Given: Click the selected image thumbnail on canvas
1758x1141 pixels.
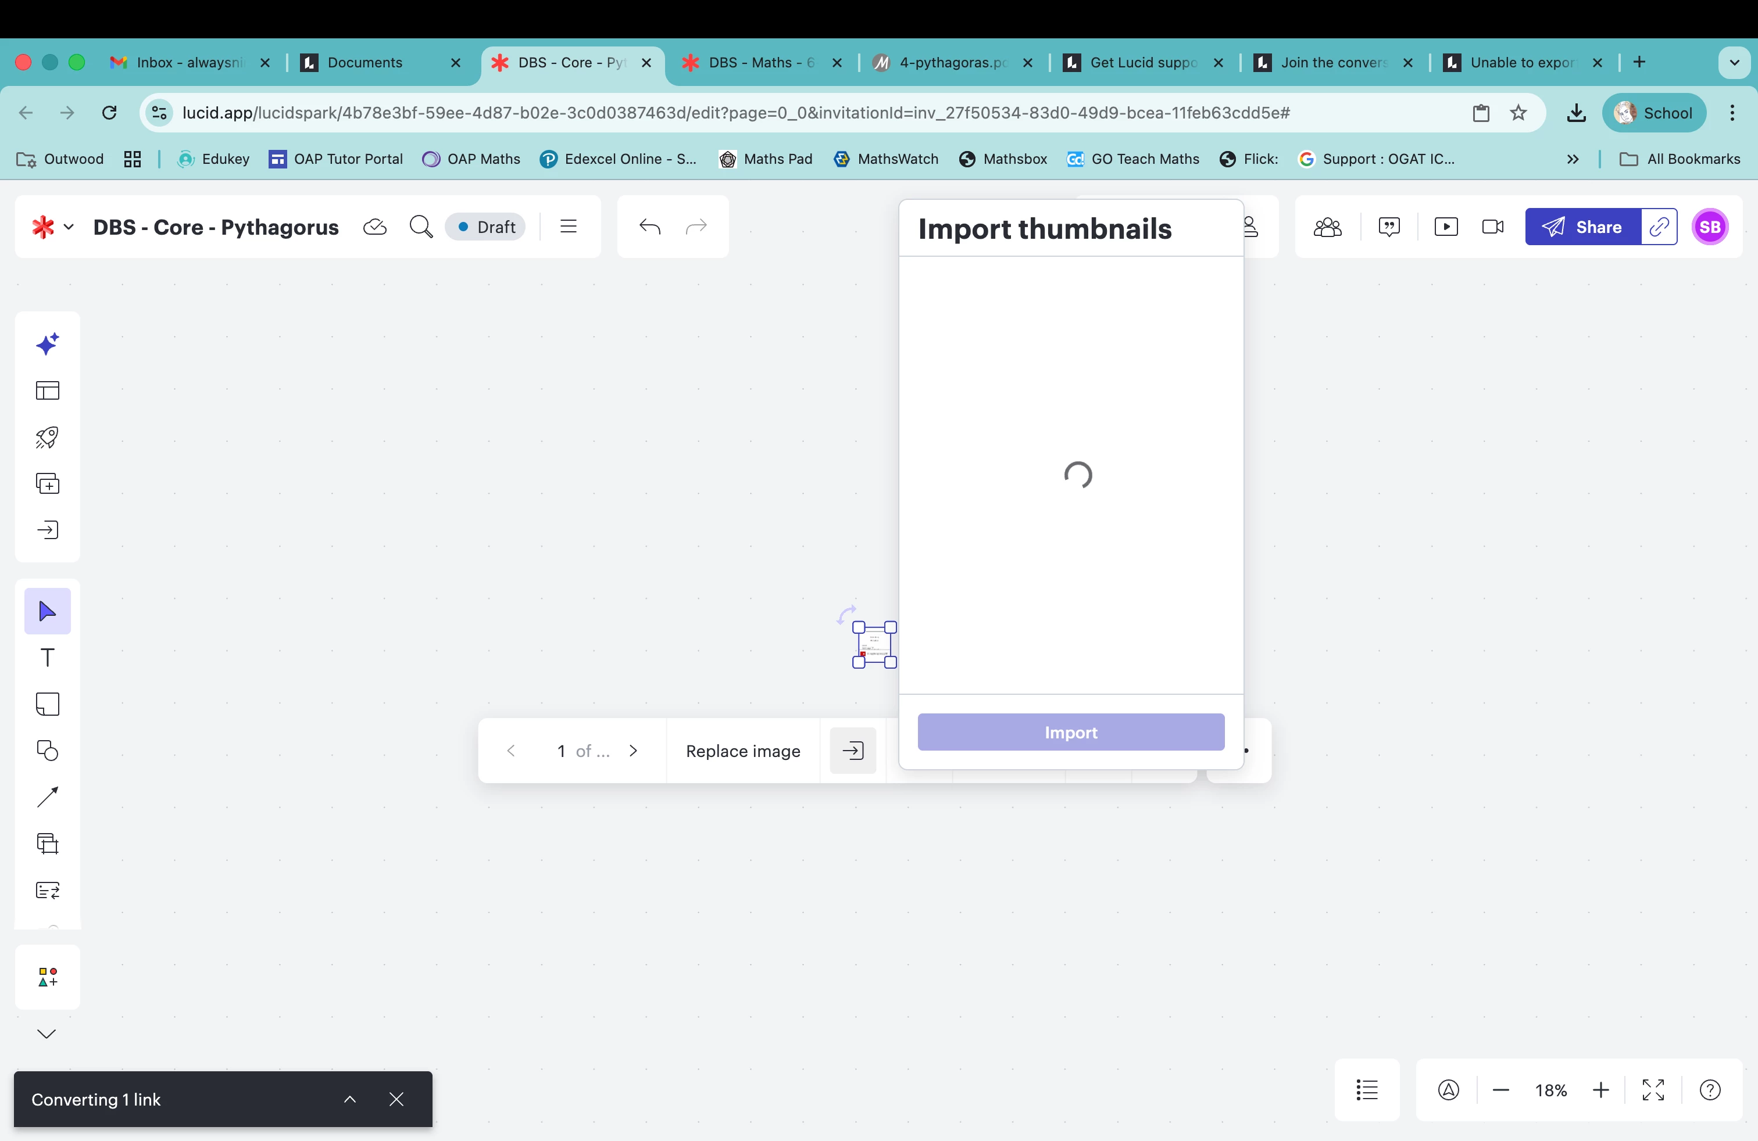Looking at the screenshot, I should pyautogui.click(x=874, y=645).
